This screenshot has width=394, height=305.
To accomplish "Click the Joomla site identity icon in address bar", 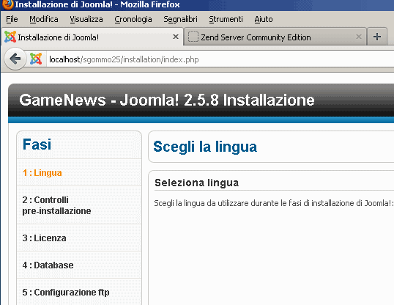I will (x=36, y=59).
